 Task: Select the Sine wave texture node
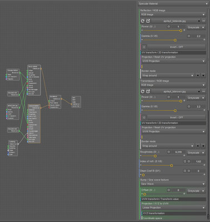[13, 75]
